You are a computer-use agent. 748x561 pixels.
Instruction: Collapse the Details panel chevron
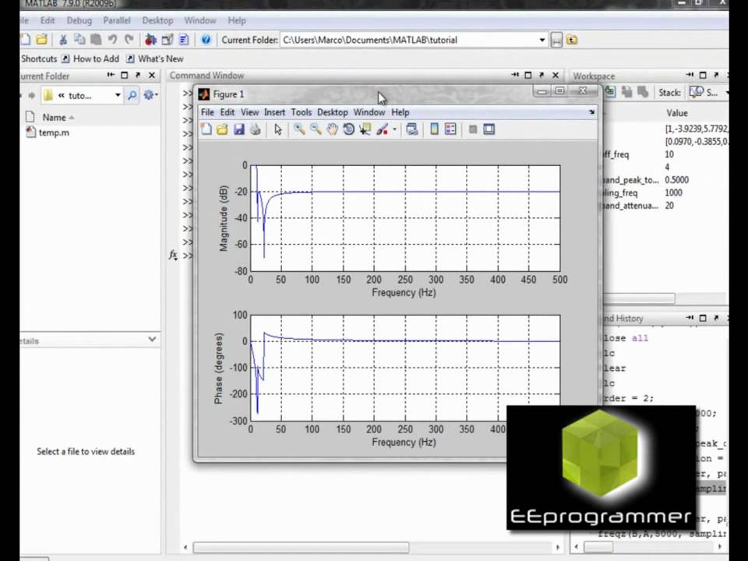(x=152, y=339)
